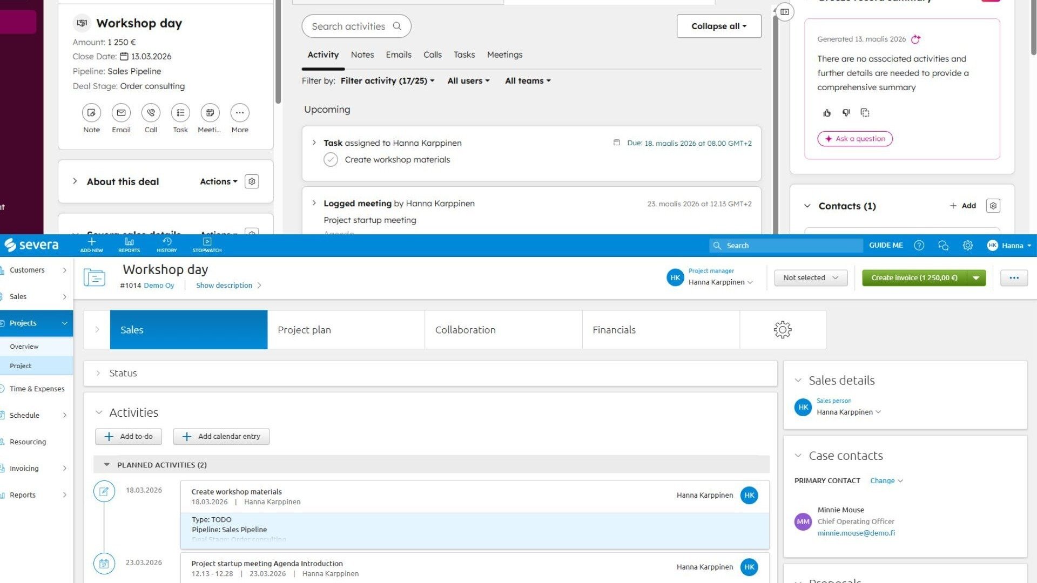Switch to the Meetings activity tab

(x=504, y=55)
